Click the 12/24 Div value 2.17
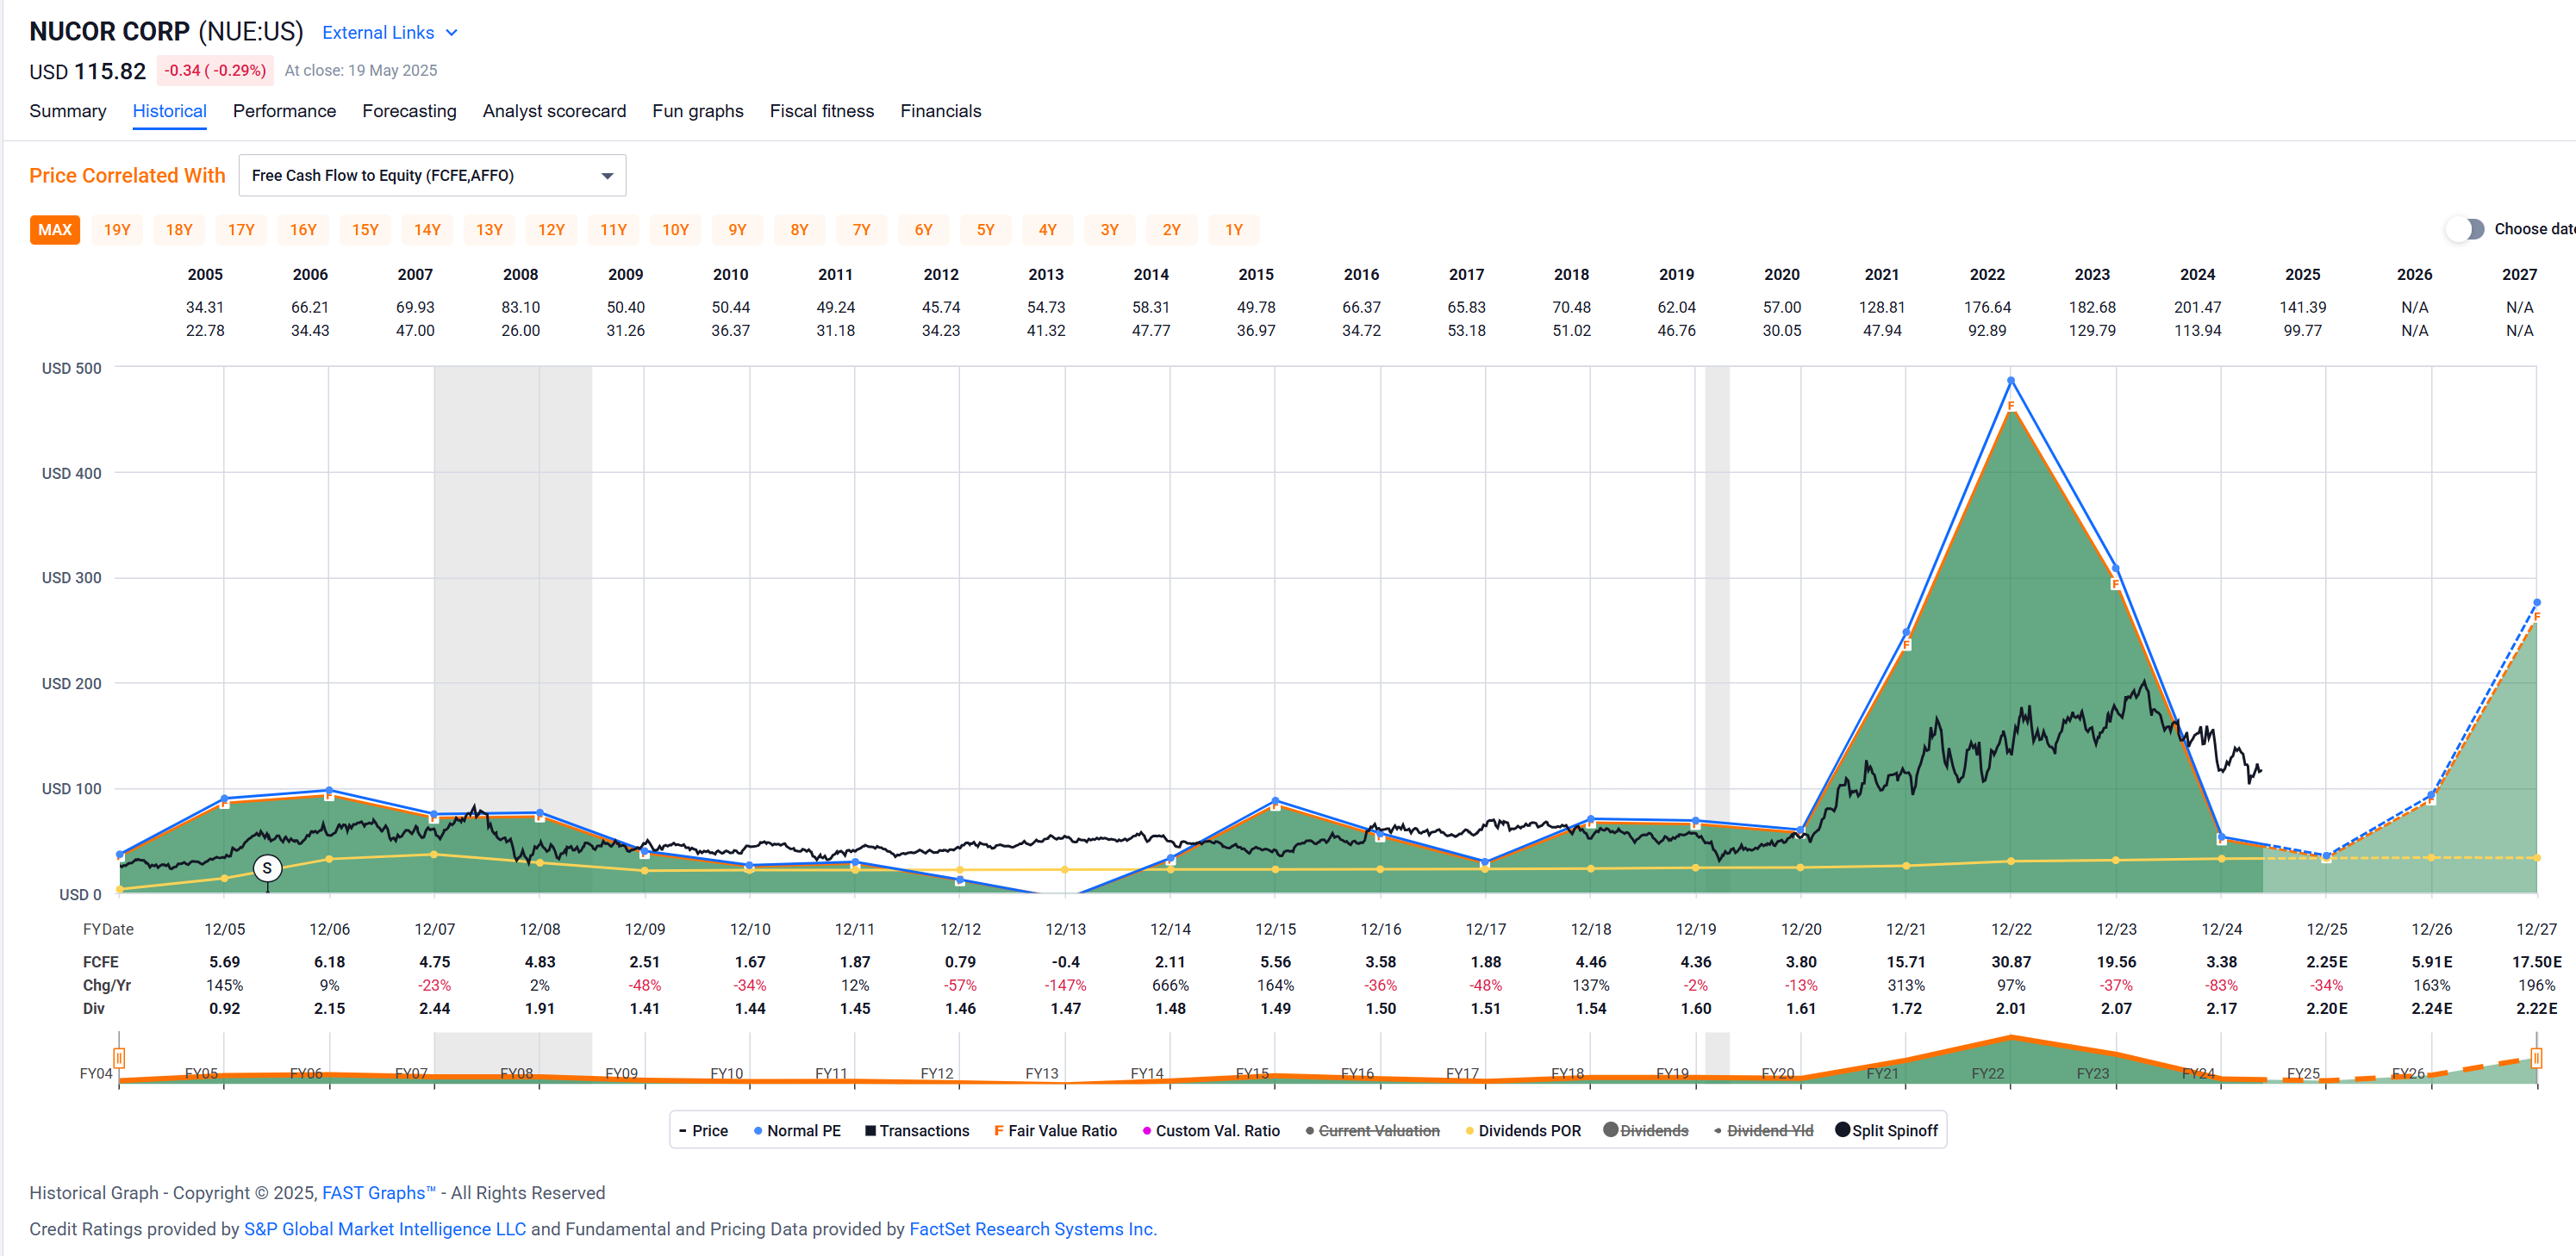The image size is (2576, 1256). pos(2221,1008)
